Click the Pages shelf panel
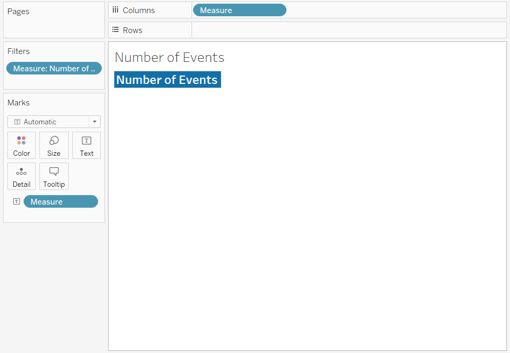The image size is (510, 353). click(x=54, y=24)
